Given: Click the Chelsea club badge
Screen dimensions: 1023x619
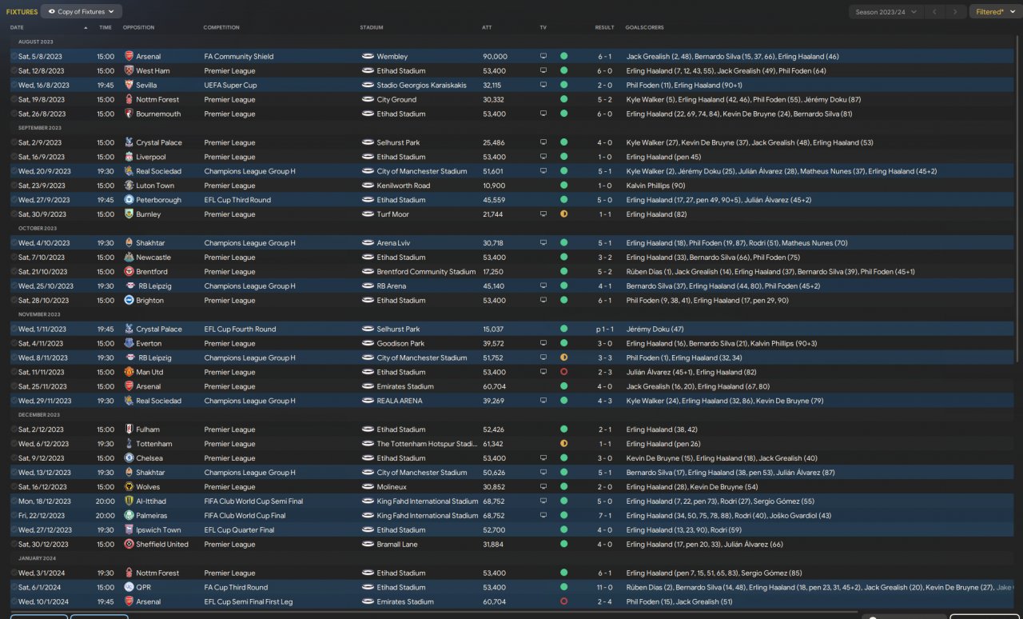Looking at the screenshot, I should click(x=129, y=458).
